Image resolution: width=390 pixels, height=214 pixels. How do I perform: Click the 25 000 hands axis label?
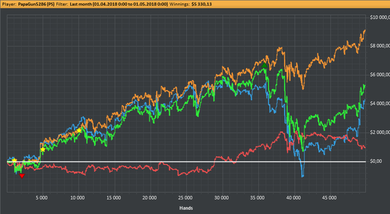pos(186,198)
